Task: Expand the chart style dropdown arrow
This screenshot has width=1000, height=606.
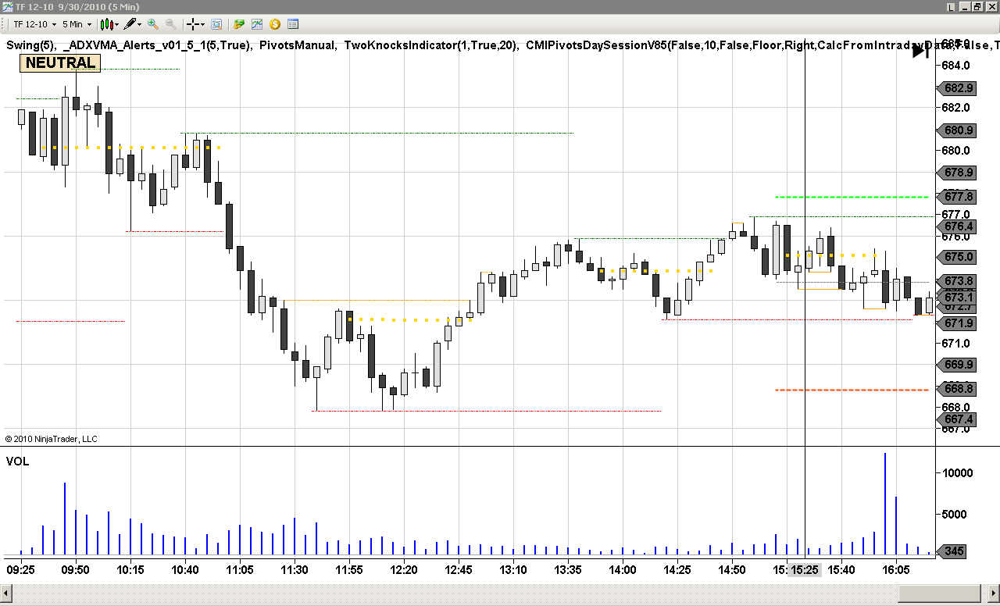Action: [117, 24]
